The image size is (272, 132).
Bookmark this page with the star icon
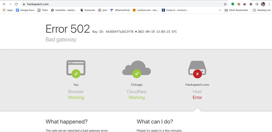click(225, 4)
